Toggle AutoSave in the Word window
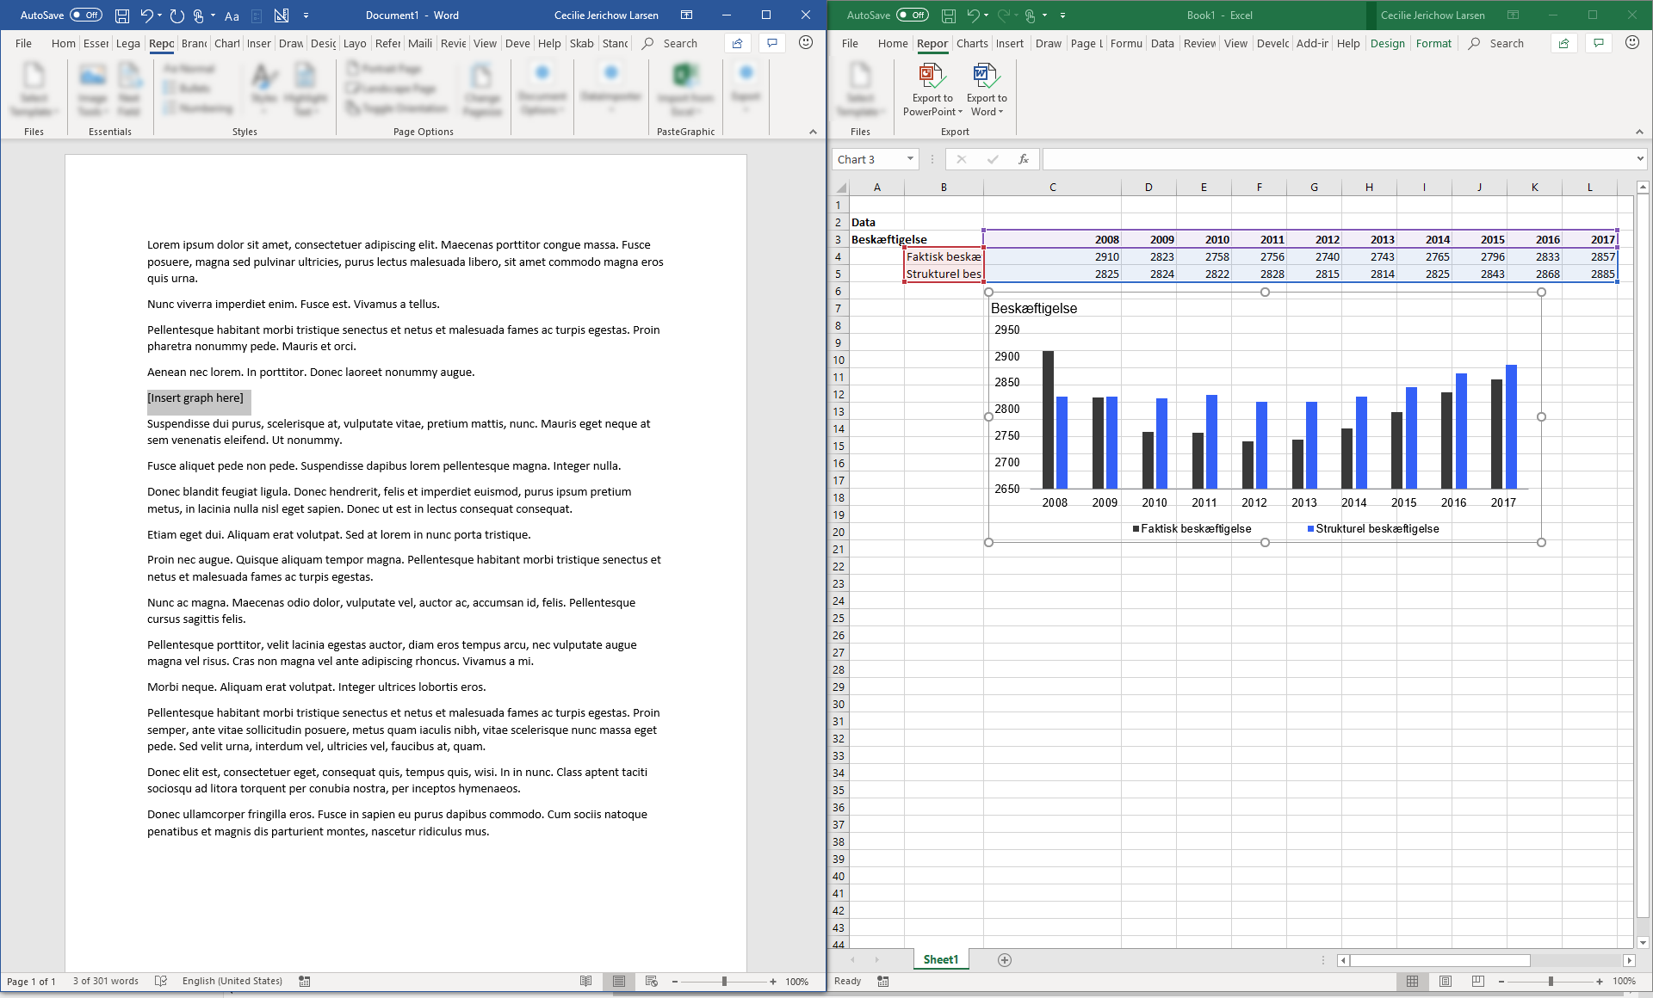 [86, 15]
